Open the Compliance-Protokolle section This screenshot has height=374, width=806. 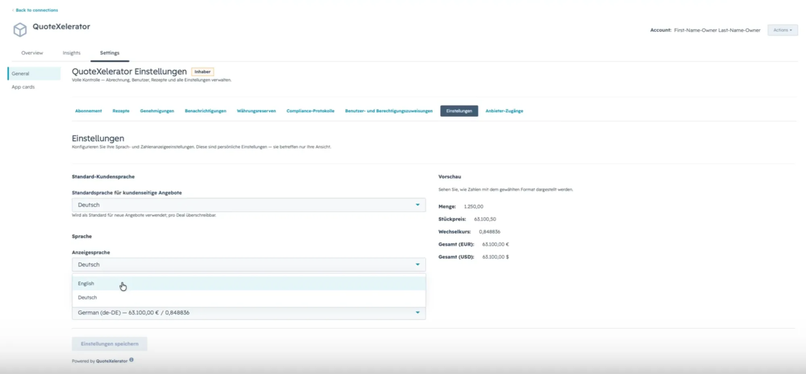(x=310, y=111)
